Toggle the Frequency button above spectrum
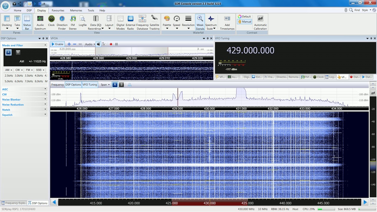 coord(57,85)
